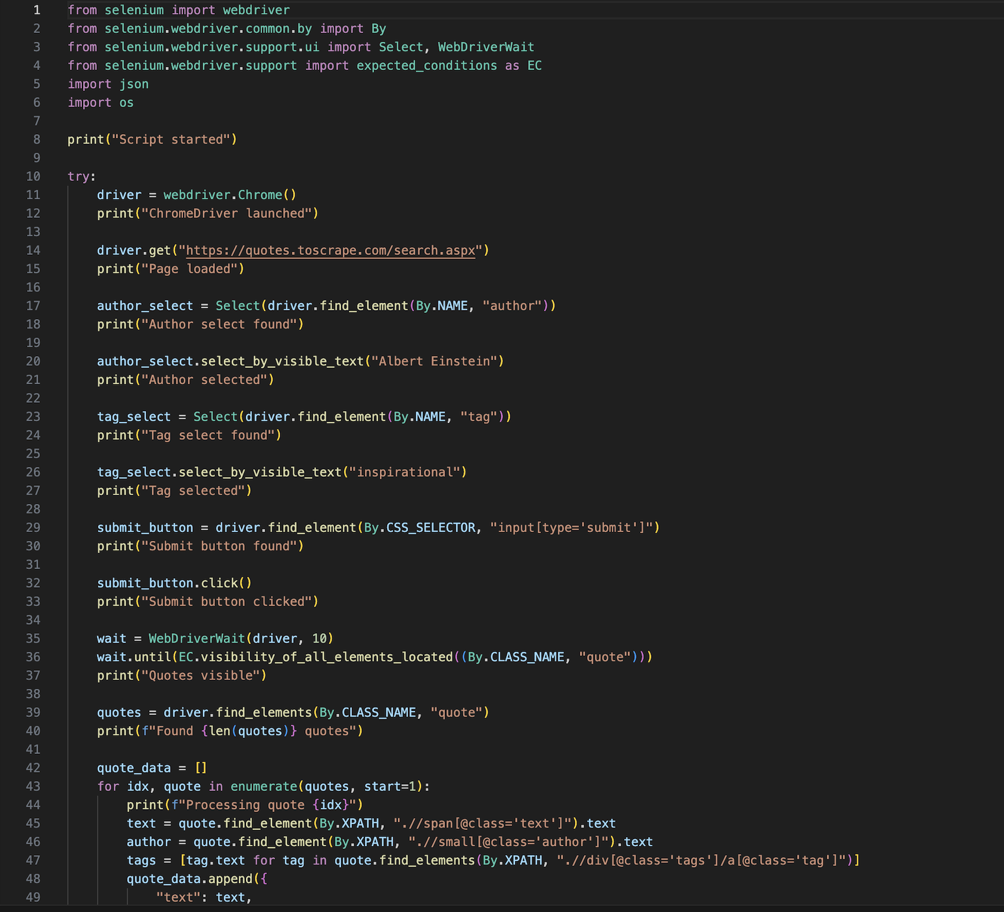Click the WebDriverWait call on line 35

click(x=196, y=638)
